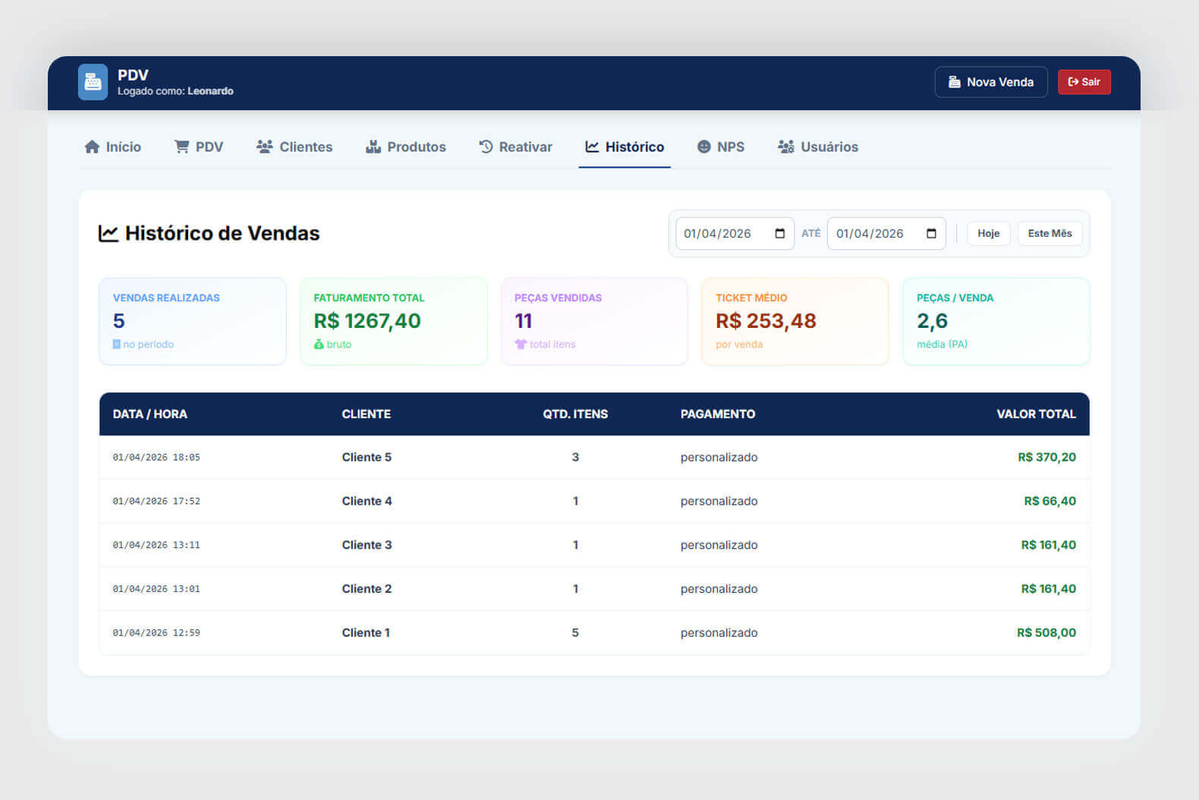The image size is (1199, 800).
Task: Select the Histórico tab
Action: click(x=625, y=146)
